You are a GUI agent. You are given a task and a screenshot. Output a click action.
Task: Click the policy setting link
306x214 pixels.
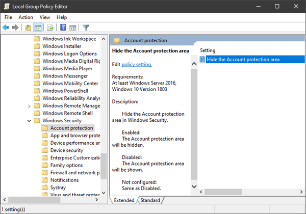click(x=137, y=64)
